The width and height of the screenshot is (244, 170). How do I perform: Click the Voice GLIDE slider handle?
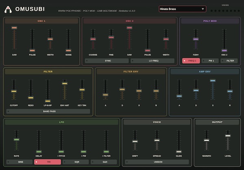179,152
